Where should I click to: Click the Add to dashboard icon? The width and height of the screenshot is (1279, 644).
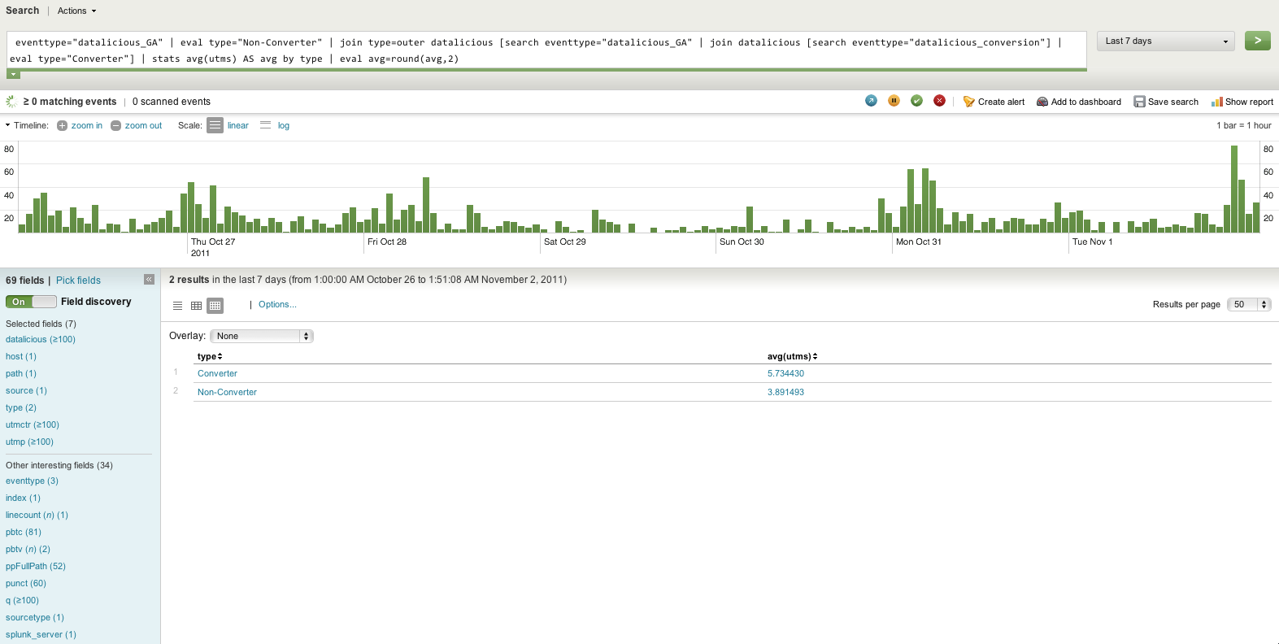tap(1042, 102)
